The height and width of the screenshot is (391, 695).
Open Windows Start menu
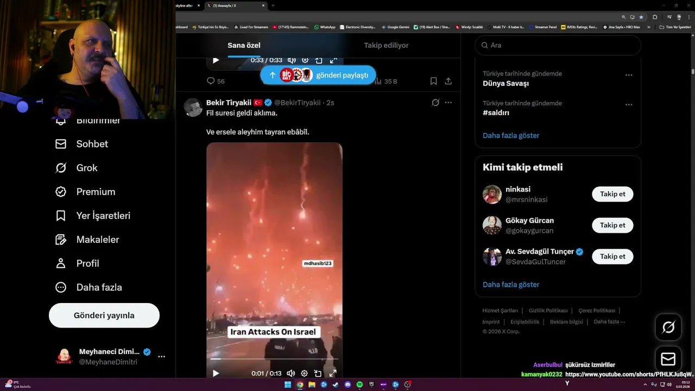point(288,384)
